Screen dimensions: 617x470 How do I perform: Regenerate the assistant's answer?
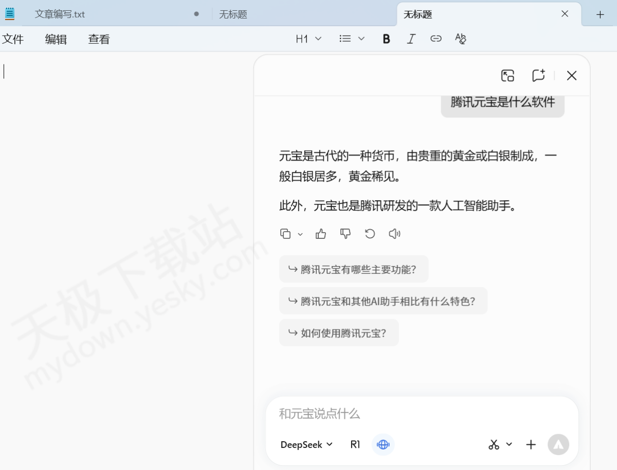click(370, 233)
